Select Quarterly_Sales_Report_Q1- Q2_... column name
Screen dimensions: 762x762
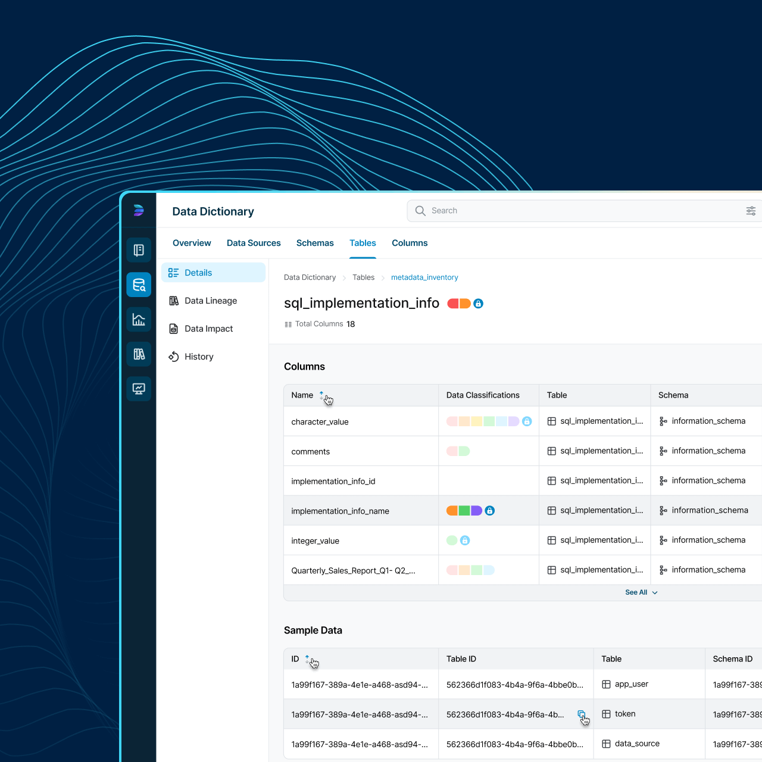pyautogui.click(x=353, y=571)
